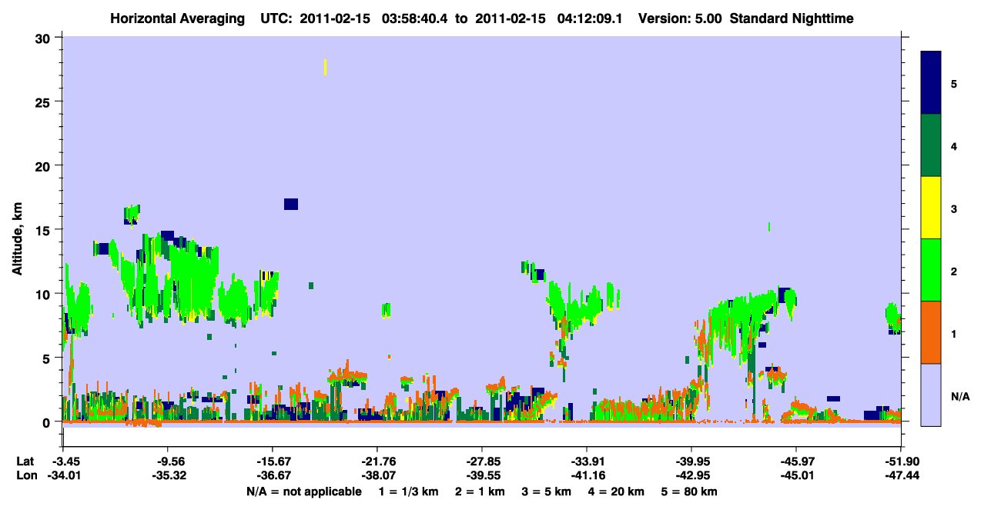This screenshot has width=1001, height=513.
Task: Click the yellow colorbar segment labeled 3
Action: tap(931, 208)
